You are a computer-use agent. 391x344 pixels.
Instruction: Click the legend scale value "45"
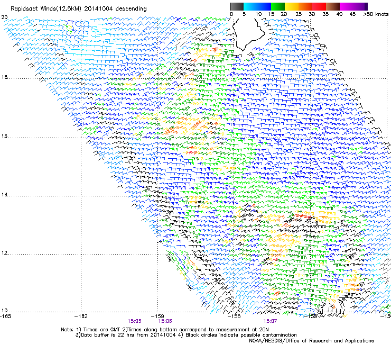[352, 14]
